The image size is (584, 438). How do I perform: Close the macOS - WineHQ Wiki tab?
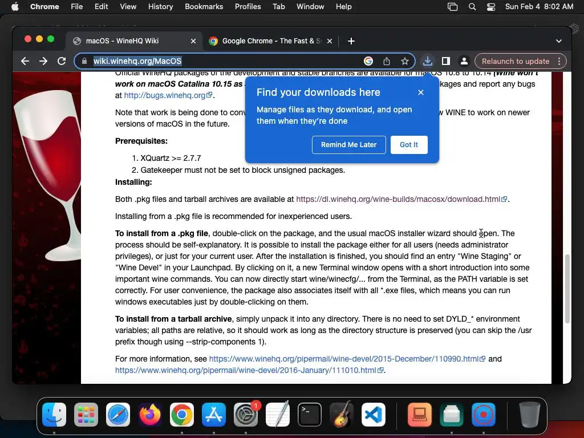[x=193, y=41]
